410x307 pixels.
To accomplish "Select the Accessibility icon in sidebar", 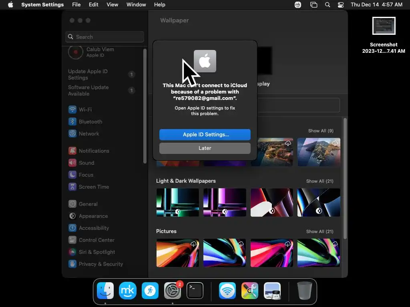I will click(72, 228).
